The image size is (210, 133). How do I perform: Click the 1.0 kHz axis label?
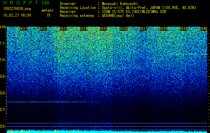pyautogui.click(x=2, y=60)
